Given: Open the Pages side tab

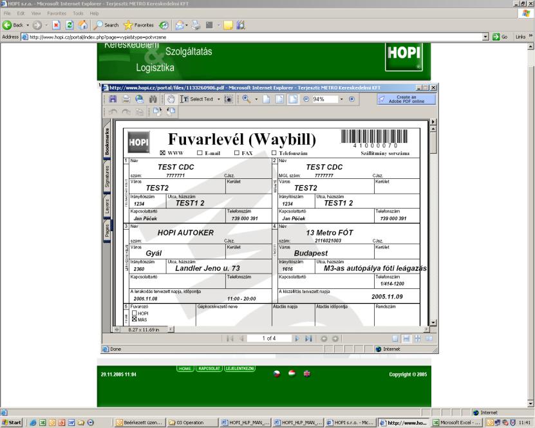Looking at the screenshot, I should pos(107,230).
